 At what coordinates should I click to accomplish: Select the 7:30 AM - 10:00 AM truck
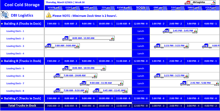pos(75,76)
